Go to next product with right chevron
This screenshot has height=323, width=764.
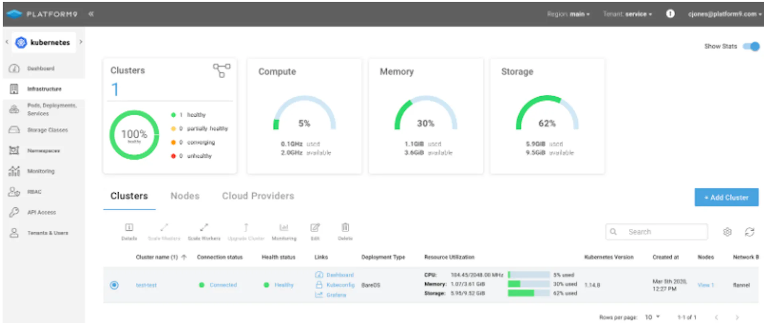tap(81, 42)
